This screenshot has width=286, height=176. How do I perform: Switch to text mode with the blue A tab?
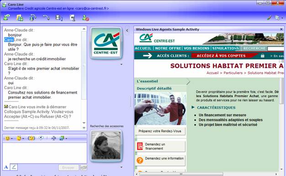pyautogui.click(x=6, y=167)
